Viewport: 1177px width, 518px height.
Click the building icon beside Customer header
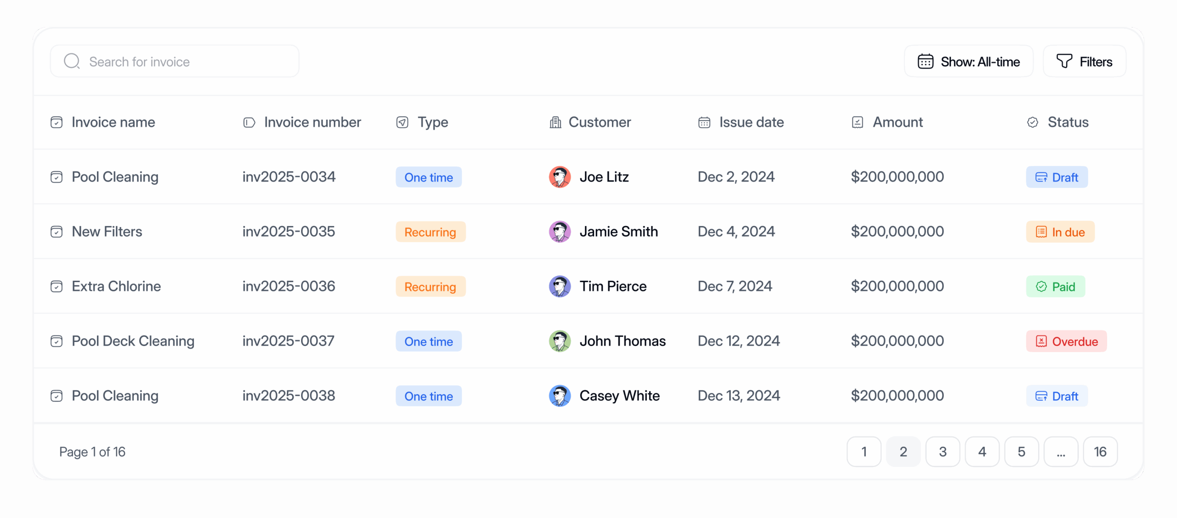point(555,122)
